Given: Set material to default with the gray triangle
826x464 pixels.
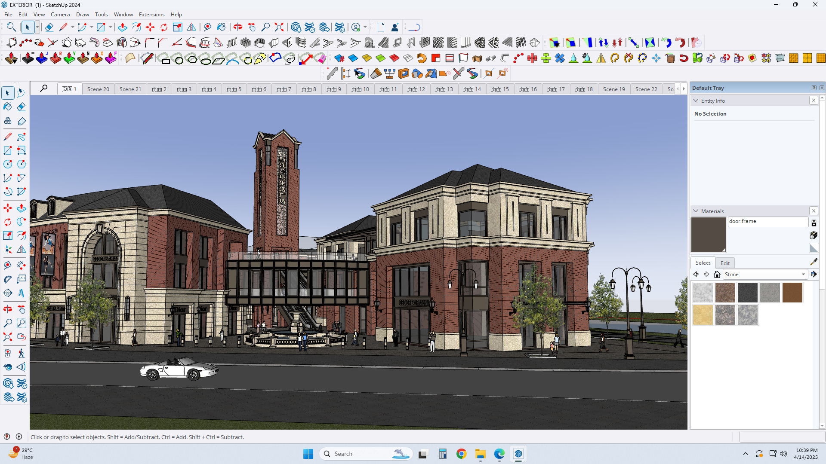Looking at the screenshot, I should click(x=814, y=248).
